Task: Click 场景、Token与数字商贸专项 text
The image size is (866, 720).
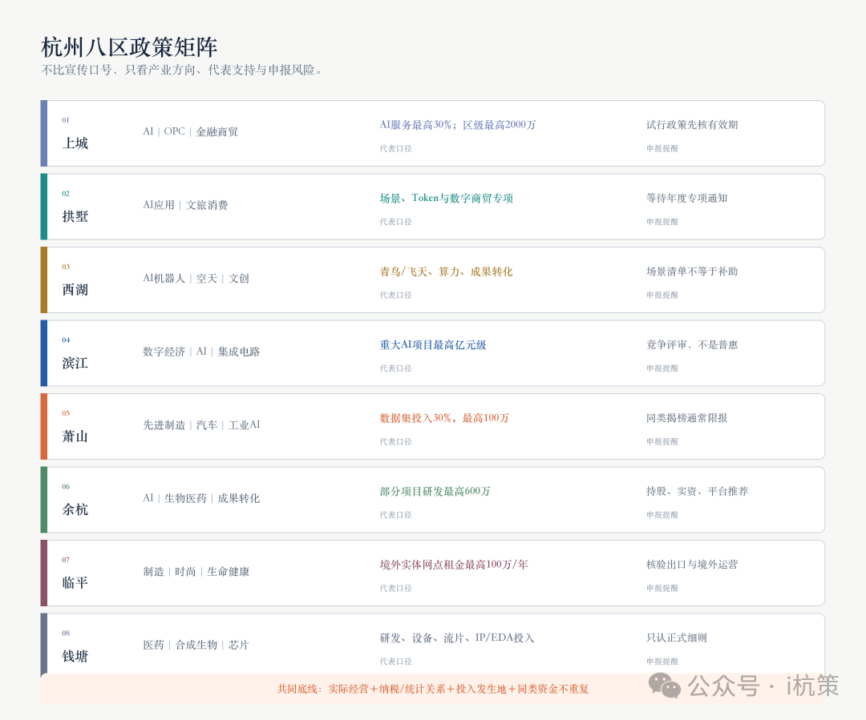Action: pos(447,199)
